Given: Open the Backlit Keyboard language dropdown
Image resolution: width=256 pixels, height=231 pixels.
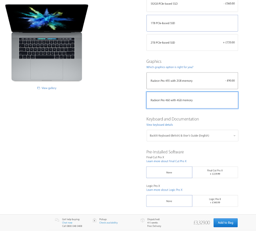Looking at the screenshot, I should click(192, 136).
